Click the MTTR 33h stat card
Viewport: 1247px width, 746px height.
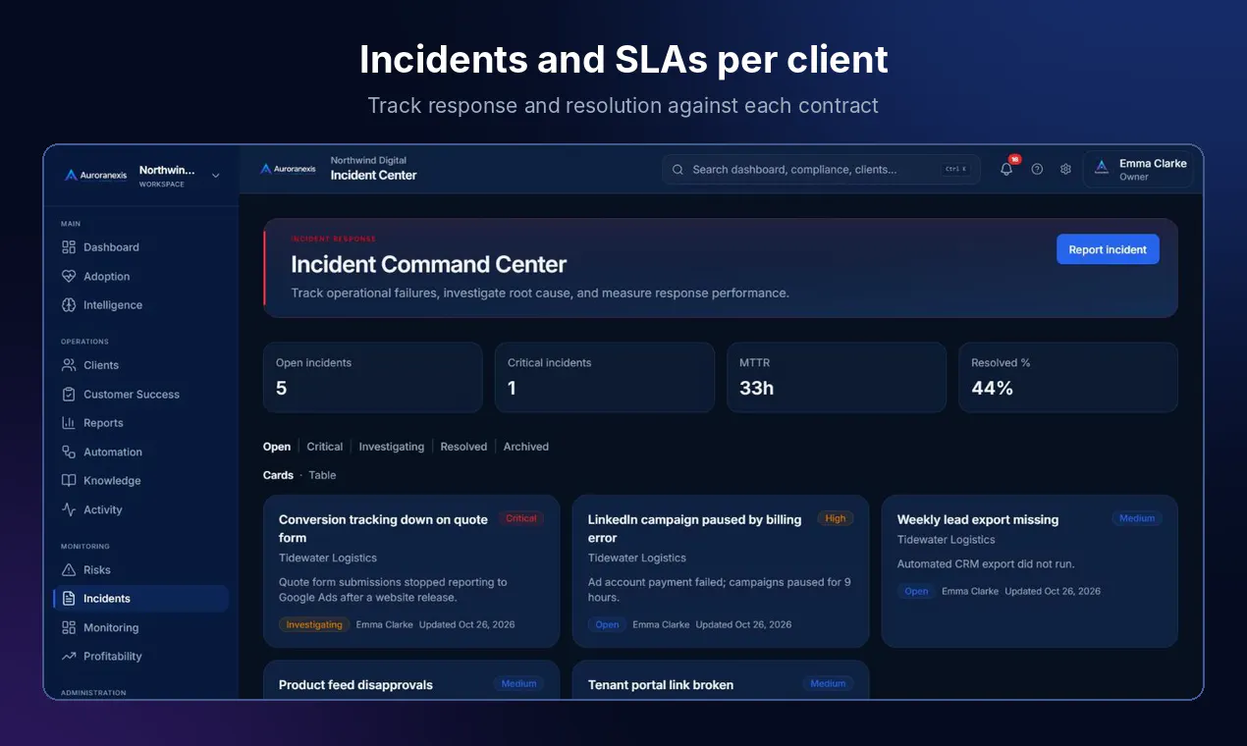pyautogui.click(x=837, y=377)
